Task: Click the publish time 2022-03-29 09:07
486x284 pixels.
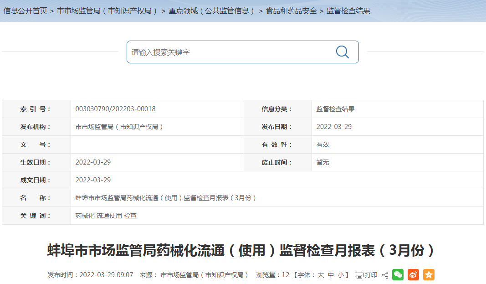Action: [x=106, y=275]
